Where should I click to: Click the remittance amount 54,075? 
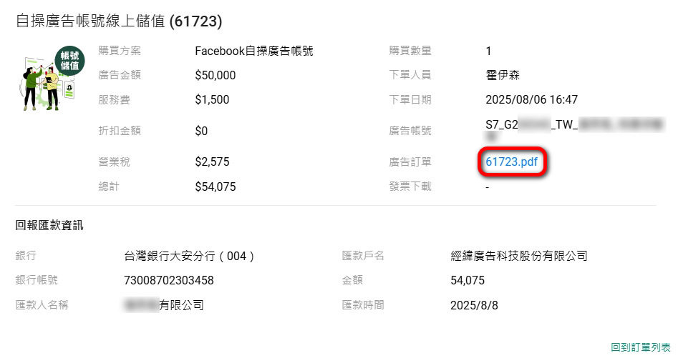pos(468,280)
